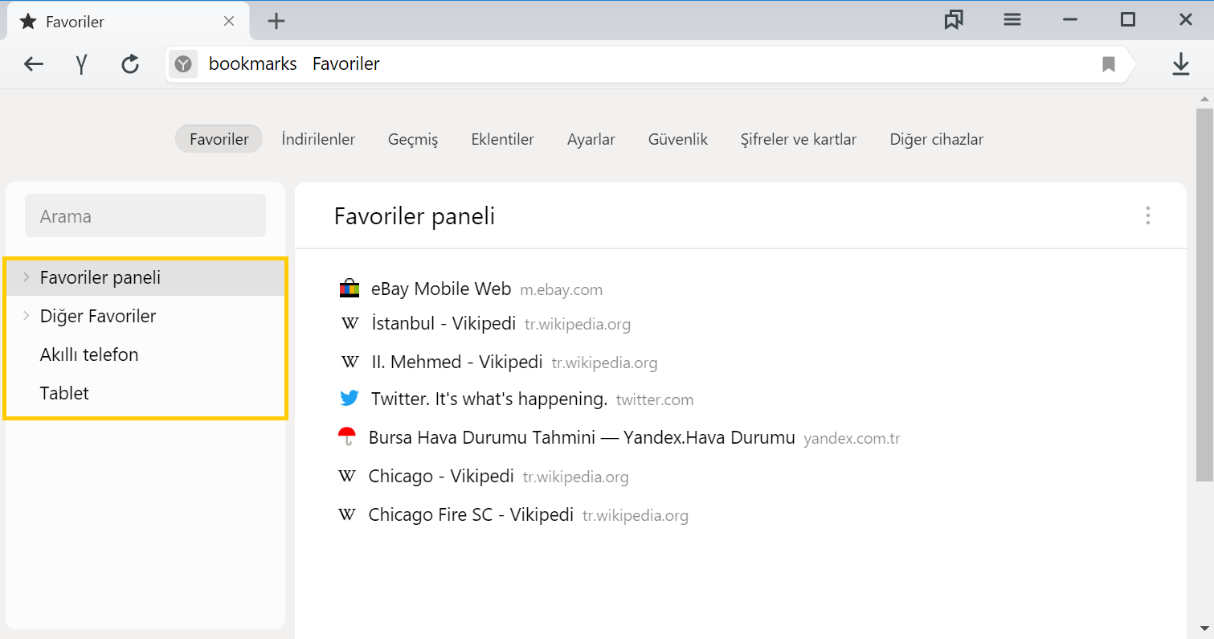1214x639 pixels.
Task: Expand the Favoriler paneli folder chevron
Action: coord(27,277)
